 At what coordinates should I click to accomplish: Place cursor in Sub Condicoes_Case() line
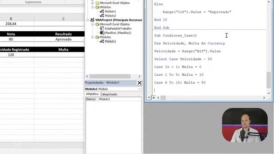coord(176,36)
